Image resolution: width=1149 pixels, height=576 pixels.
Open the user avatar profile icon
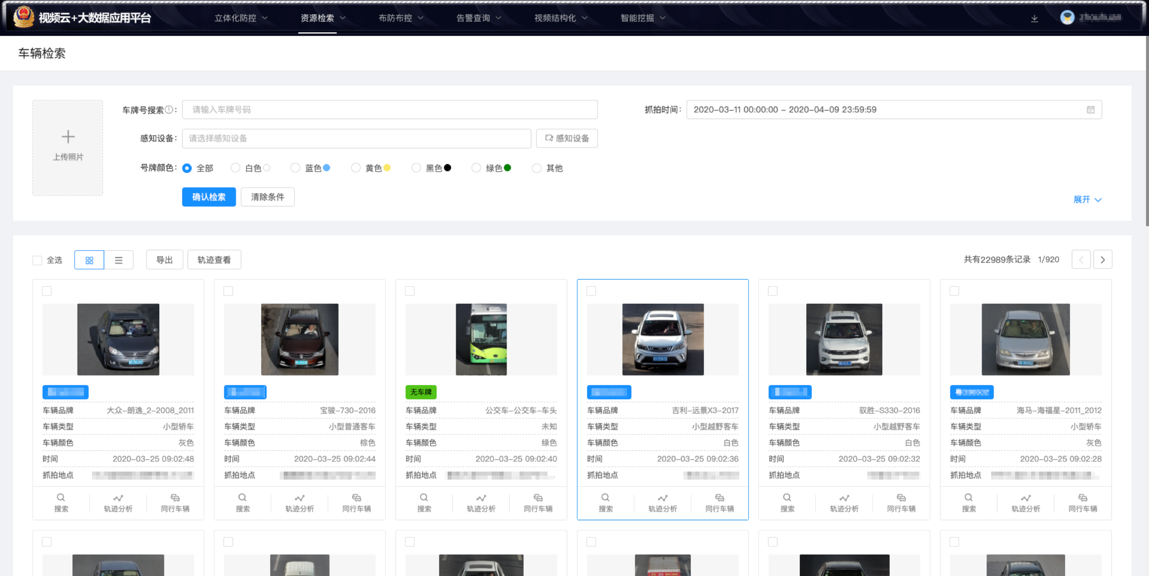click(x=1067, y=18)
